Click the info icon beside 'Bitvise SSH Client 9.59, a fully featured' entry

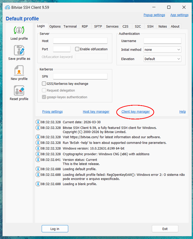[x=38, y=128]
